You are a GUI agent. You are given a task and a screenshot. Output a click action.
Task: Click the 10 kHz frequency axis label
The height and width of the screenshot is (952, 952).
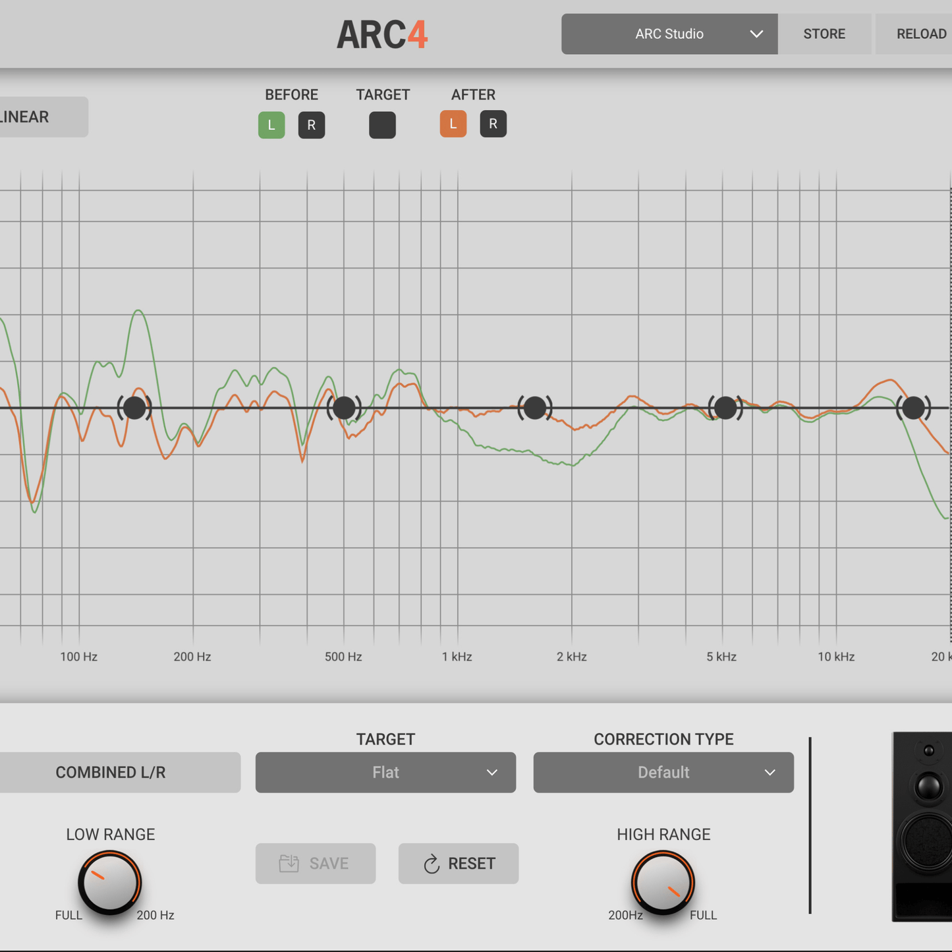tap(836, 657)
